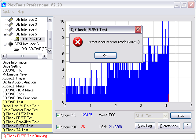
Task: Click the LSN value 2142208
Action: tap(115, 127)
